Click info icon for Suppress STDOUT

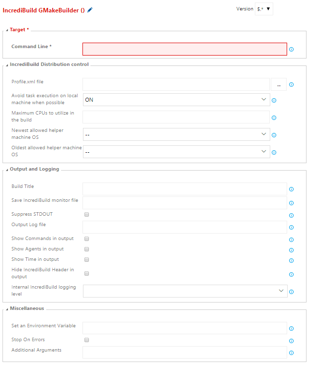pos(291,215)
